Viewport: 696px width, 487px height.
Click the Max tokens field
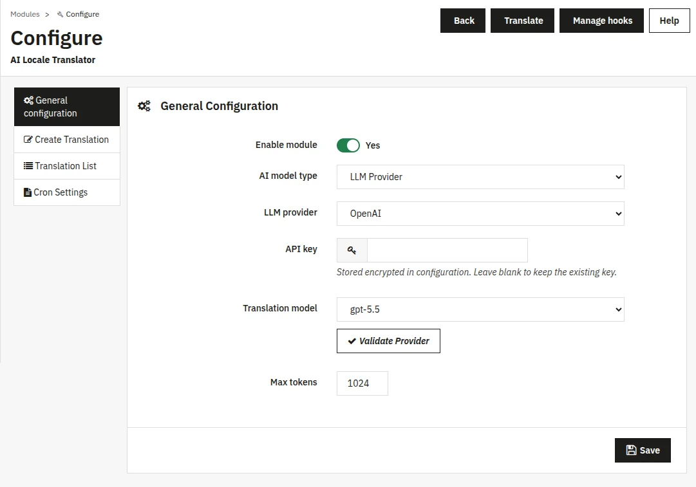click(362, 383)
